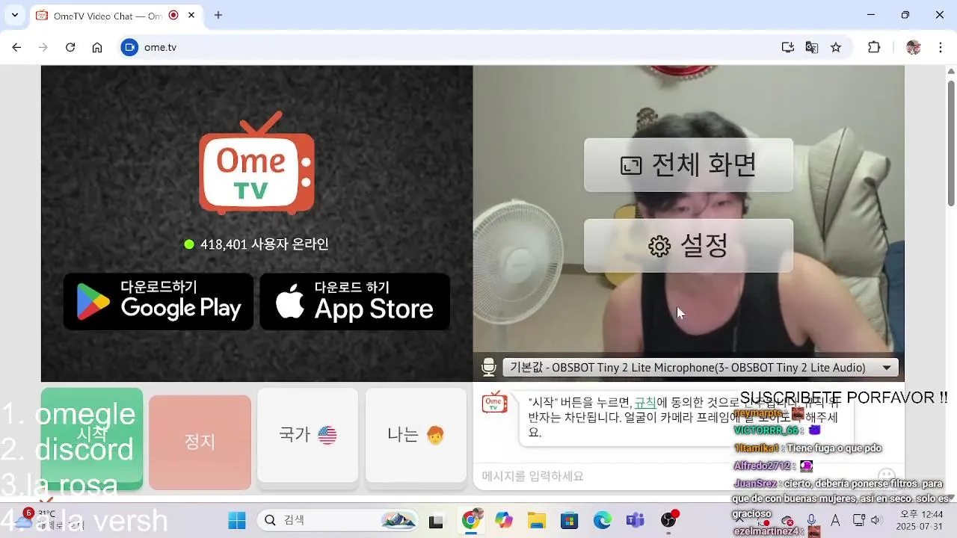Click the ome.tv address bar URL
This screenshot has width=957, height=538.
pos(160,47)
